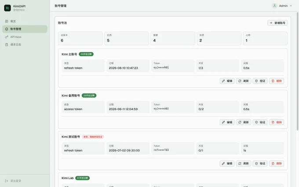Click the token value eyJ****A02
299x187 pixels.
tap(161, 109)
